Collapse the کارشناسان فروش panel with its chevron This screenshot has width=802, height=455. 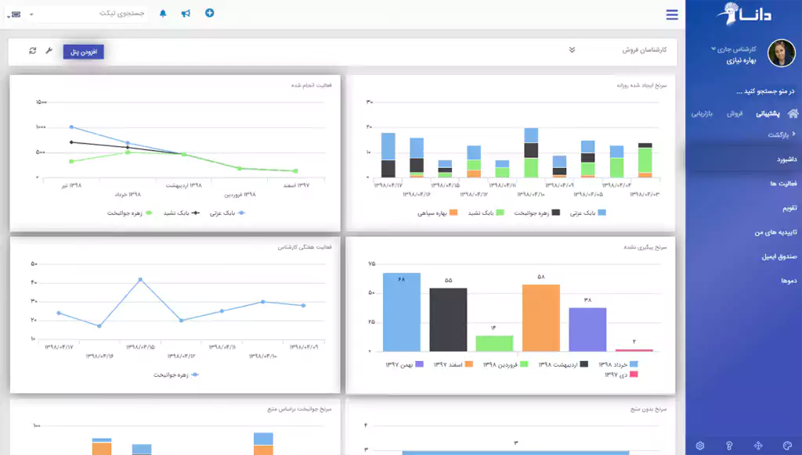[x=571, y=49]
